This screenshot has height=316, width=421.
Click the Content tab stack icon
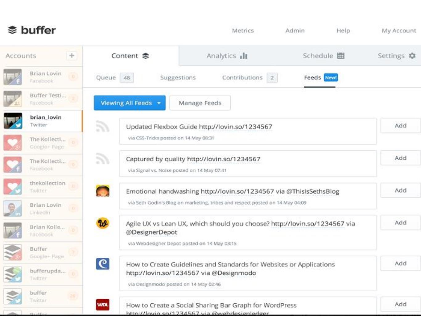click(x=146, y=56)
